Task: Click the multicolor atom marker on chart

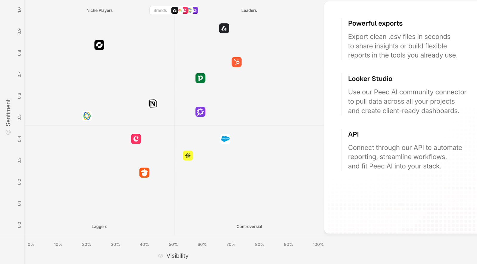Action: click(x=87, y=116)
